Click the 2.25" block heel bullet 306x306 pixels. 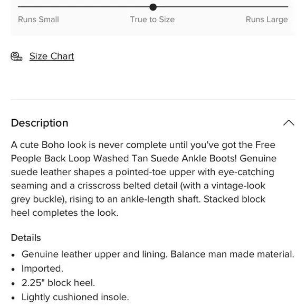tap(58, 283)
